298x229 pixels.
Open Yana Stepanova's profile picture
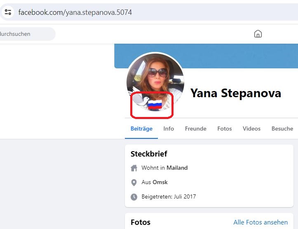pos(155,82)
